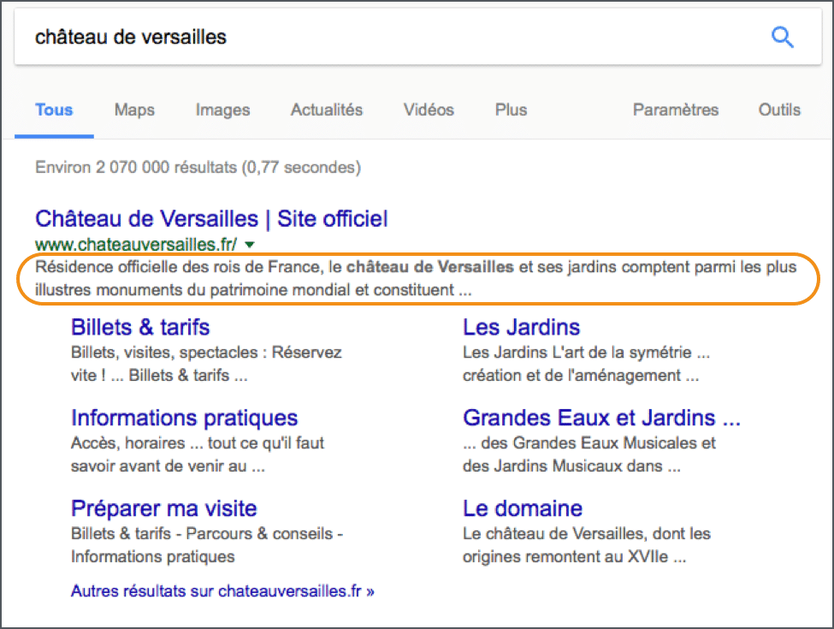Open the Le domaine sitelink
Image resolution: width=834 pixels, height=629 pixels.
[x=523, y=508]
